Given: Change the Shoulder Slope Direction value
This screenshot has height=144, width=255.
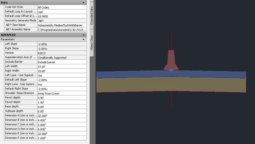Looking at the screenshot, I should click(62, 93).
